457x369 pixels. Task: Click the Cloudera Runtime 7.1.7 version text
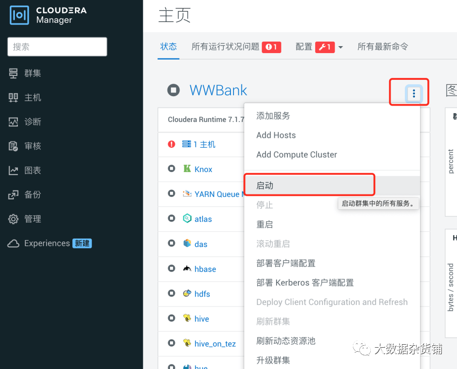tap(206, 120)
